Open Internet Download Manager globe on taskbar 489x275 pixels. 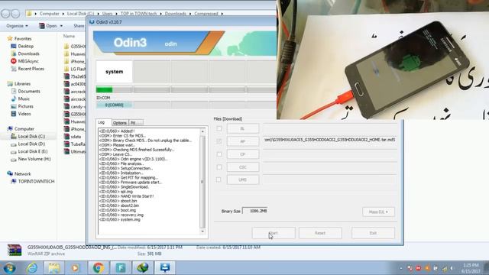[x=143, y=268]
